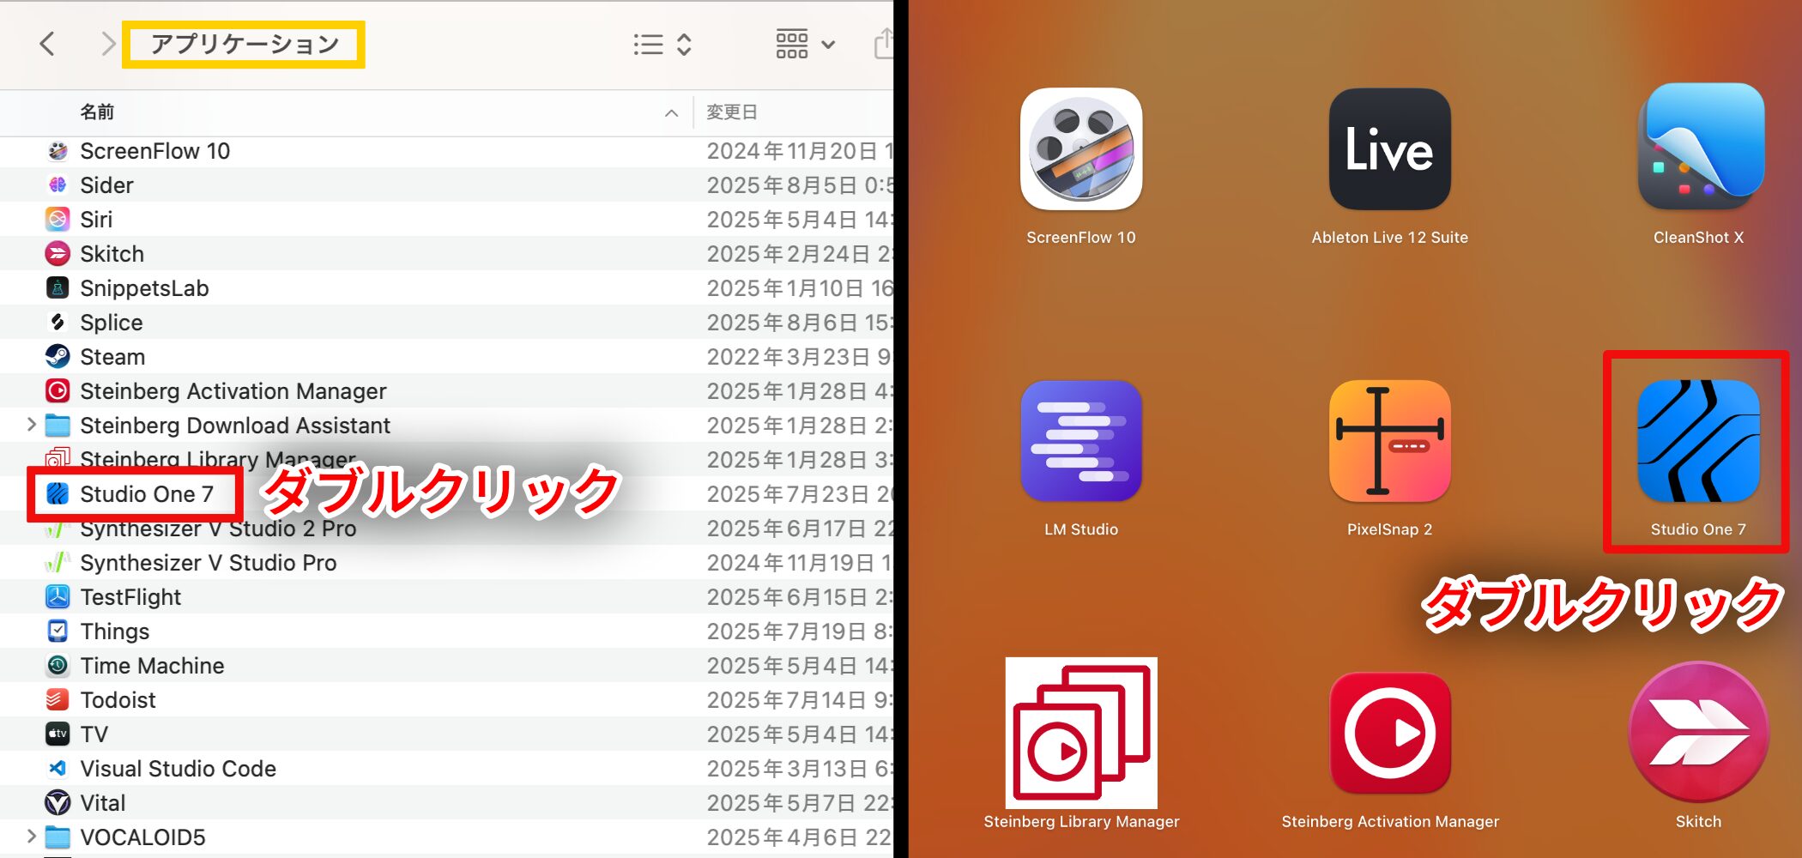Click the share button in Finder toolbar

tap(883, 44)
